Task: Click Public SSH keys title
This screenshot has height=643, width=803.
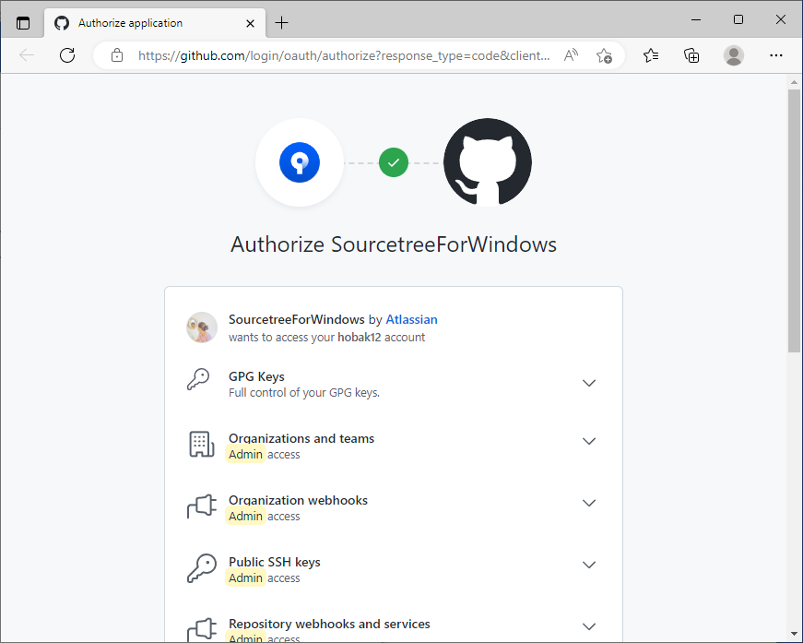Action: pos(275,562)
